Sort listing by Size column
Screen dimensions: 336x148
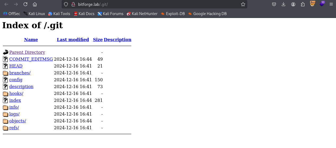[98, 40]
